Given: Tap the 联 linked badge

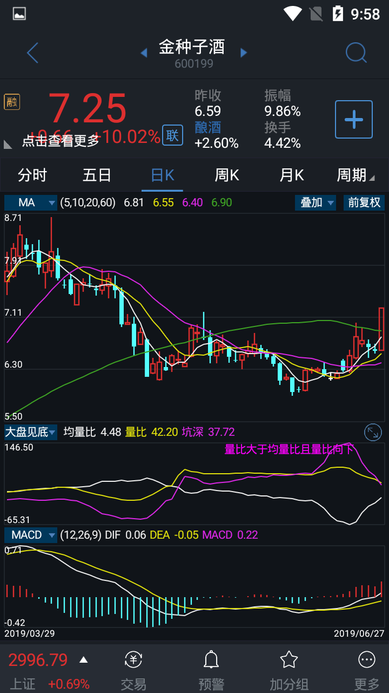Looking at the screenshot, I should 172,135.
